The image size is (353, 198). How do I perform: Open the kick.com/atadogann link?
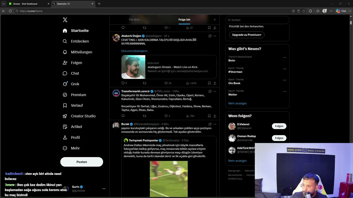[x=134, y=51]
